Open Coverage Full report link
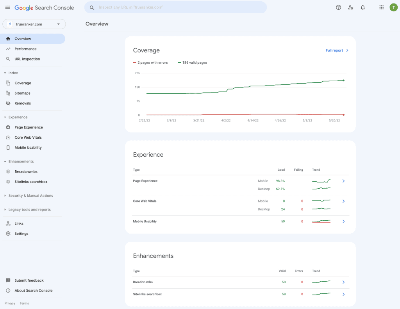This screenshot has width=400, height=309. [x=337, y=50]
